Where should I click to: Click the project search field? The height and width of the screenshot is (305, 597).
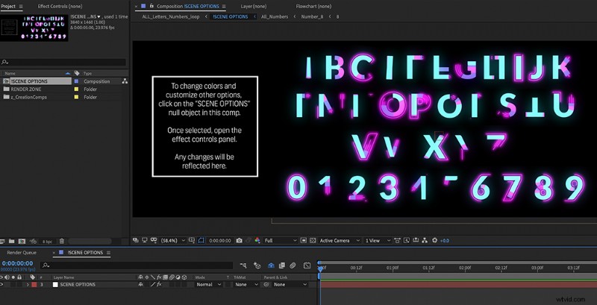63,62
